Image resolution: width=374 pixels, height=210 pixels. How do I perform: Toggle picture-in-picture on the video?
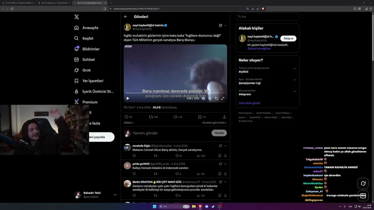point(217,98)
